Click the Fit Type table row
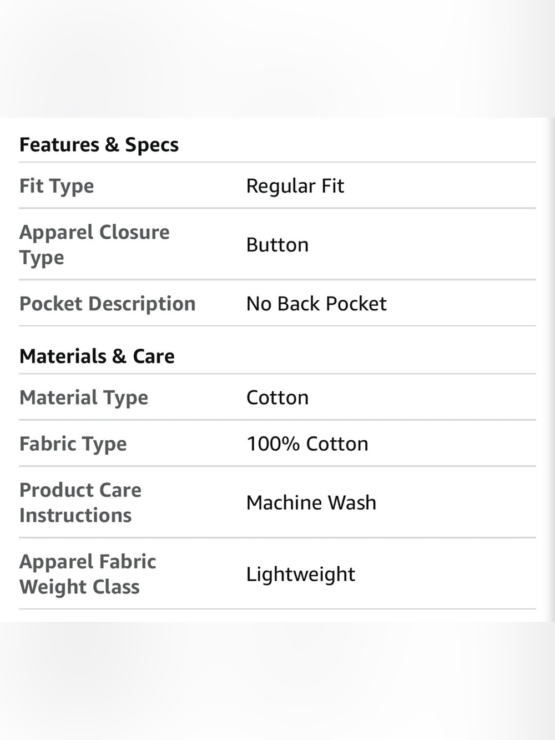Viewport: 555px width, 740px height. point(277,186)
